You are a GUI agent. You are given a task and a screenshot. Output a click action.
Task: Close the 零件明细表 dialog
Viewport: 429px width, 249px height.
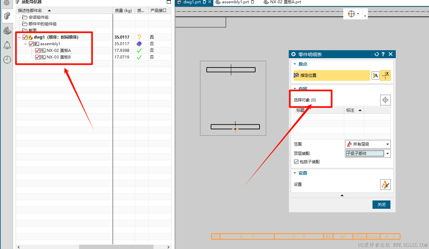pos(390,54)
